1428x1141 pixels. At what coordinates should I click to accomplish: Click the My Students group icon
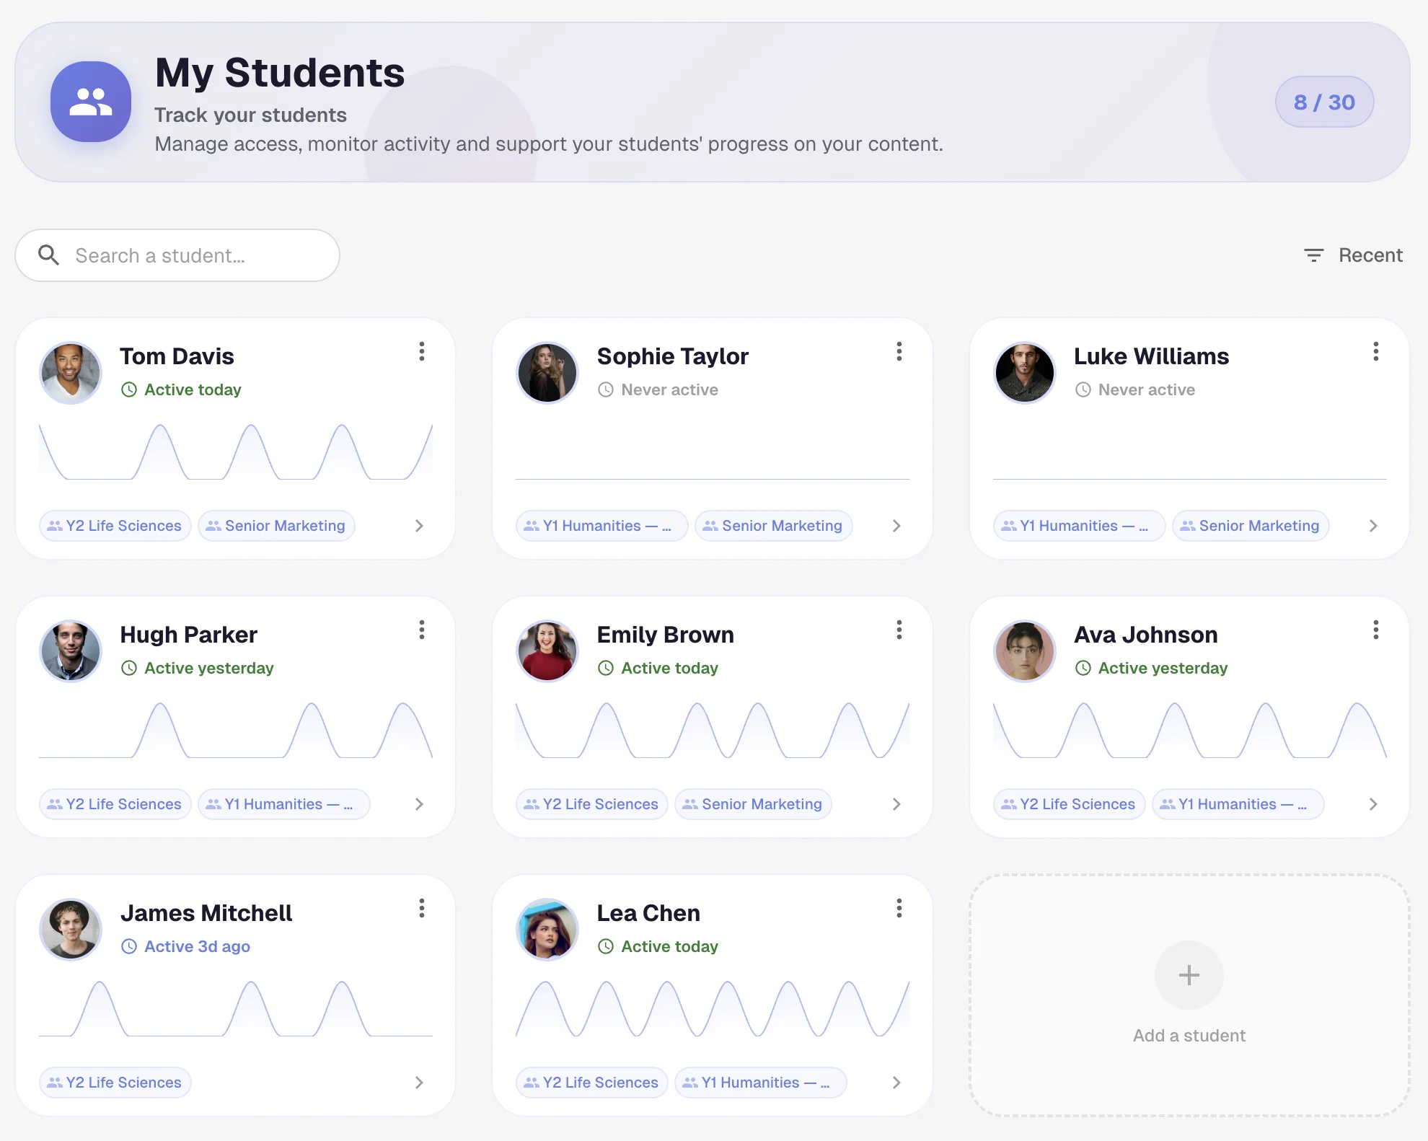click(x=91, y=102)
